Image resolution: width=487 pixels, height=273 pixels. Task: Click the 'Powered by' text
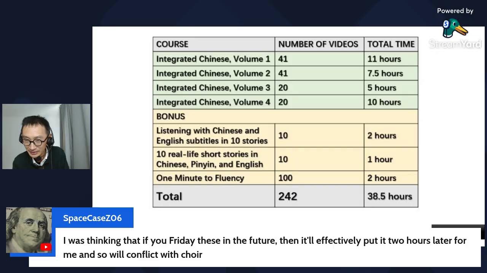pyautogui.click(x=455, y=11)
